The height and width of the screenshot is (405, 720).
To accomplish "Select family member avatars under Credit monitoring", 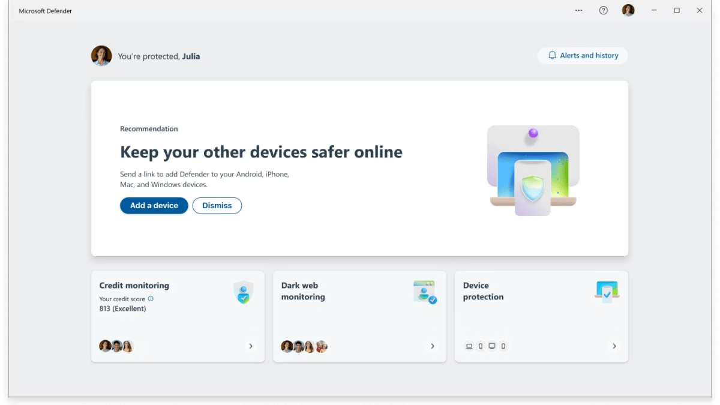I will [x=116, y=346].
